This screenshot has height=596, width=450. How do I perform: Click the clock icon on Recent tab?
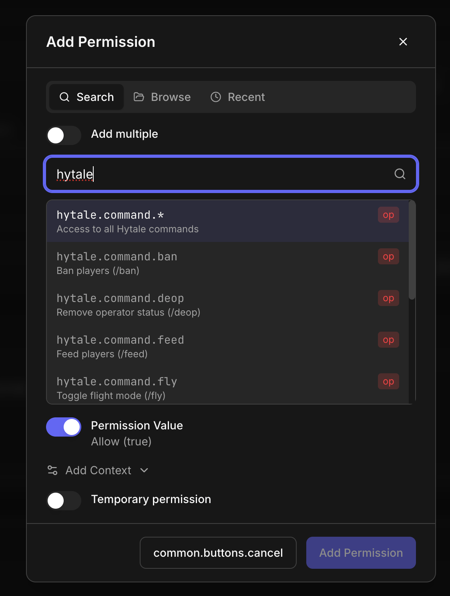pos(216,97)
